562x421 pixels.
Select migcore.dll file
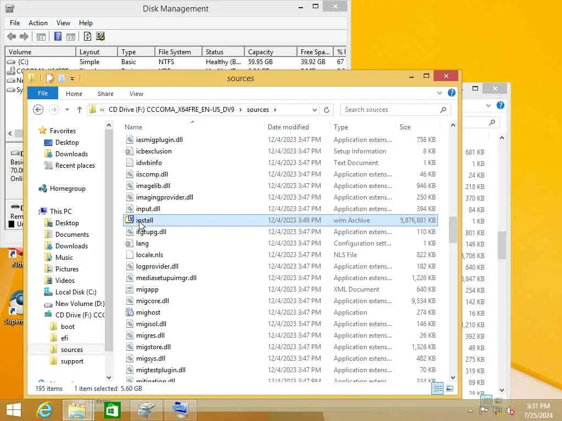[280, 301]
